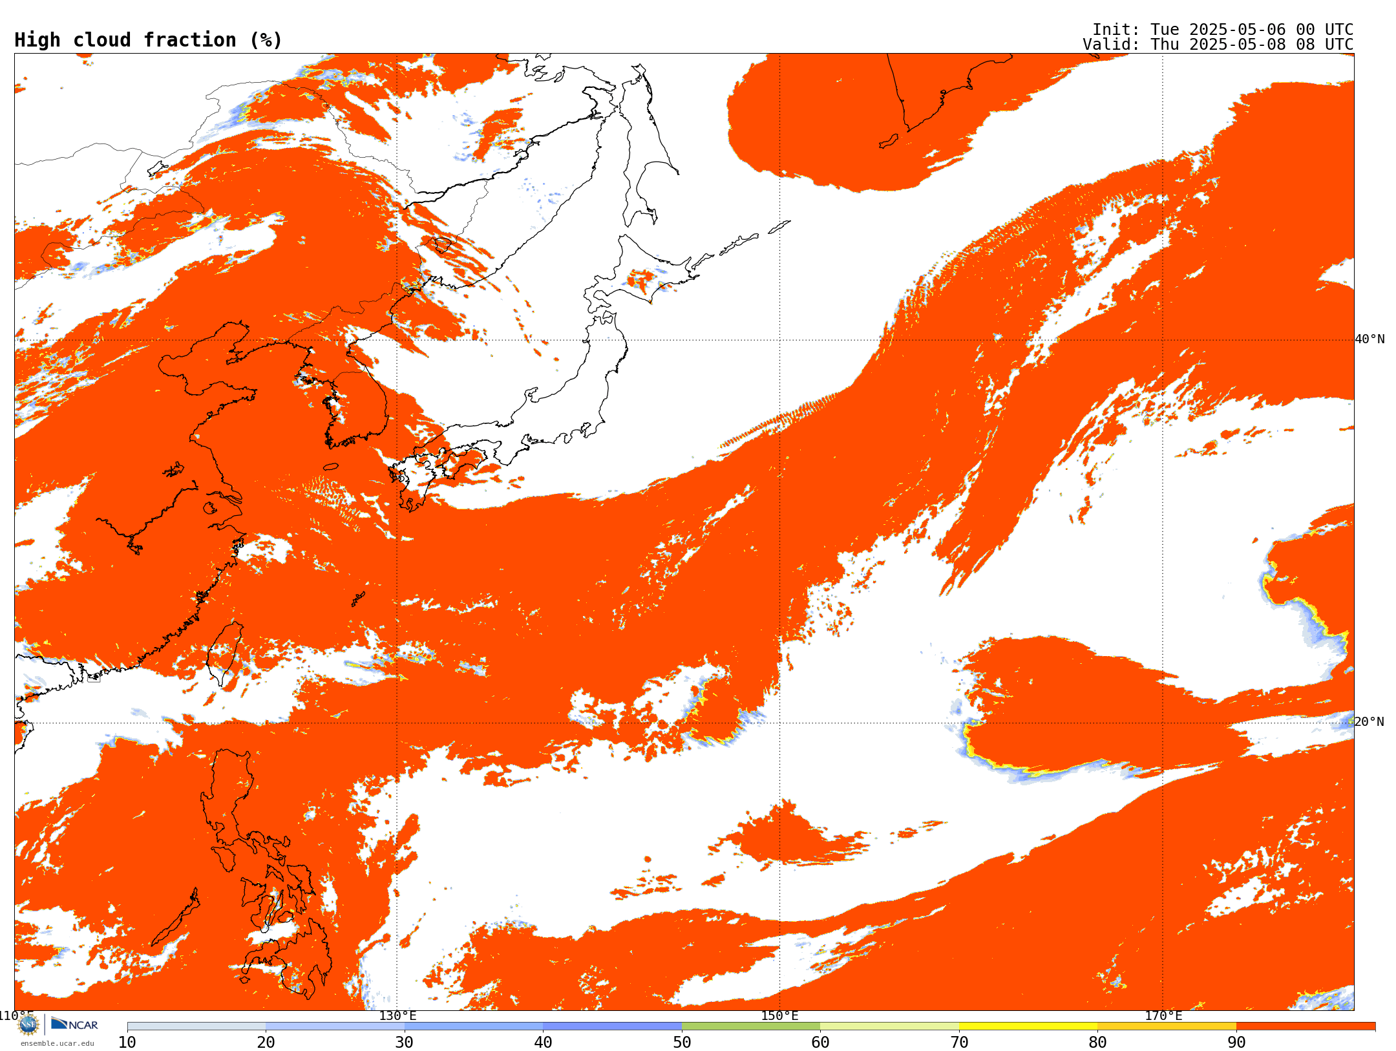Screen dimensions: 1396x1051
Task: Click the colorbar tick label 60
Action: click(x=820, y=1043)
